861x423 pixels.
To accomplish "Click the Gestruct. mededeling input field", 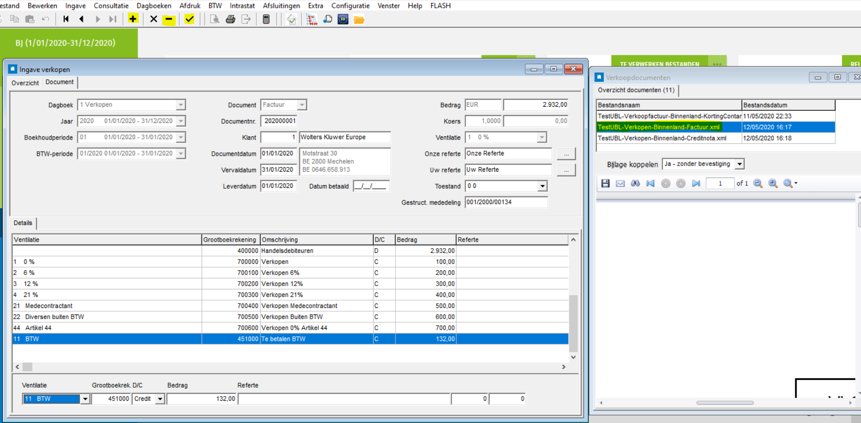I will [506, 202].
